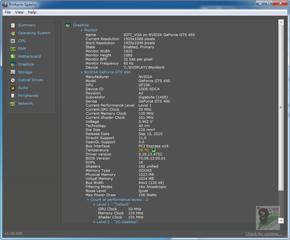Click the scrollbar up arrow
Screen dimensions: 290x240
click(281, 22)
